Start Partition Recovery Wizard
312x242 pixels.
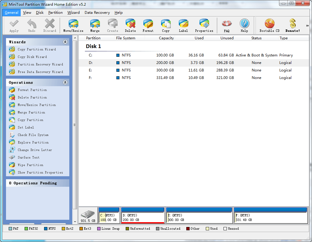point(40,64)
